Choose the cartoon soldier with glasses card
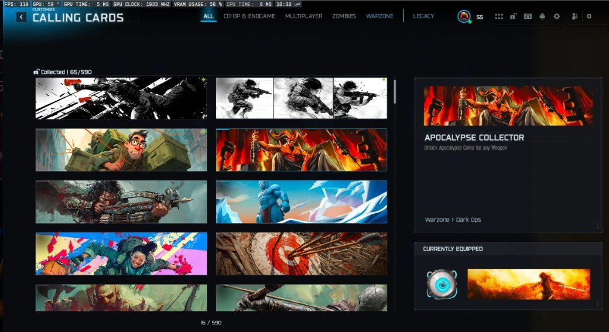This screenshot has height=332, width=609. (121, 150)
